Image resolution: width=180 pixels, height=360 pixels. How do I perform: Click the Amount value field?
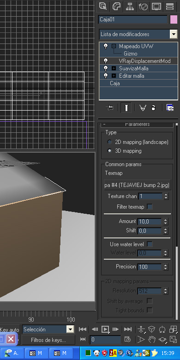(x=150, y=222)
